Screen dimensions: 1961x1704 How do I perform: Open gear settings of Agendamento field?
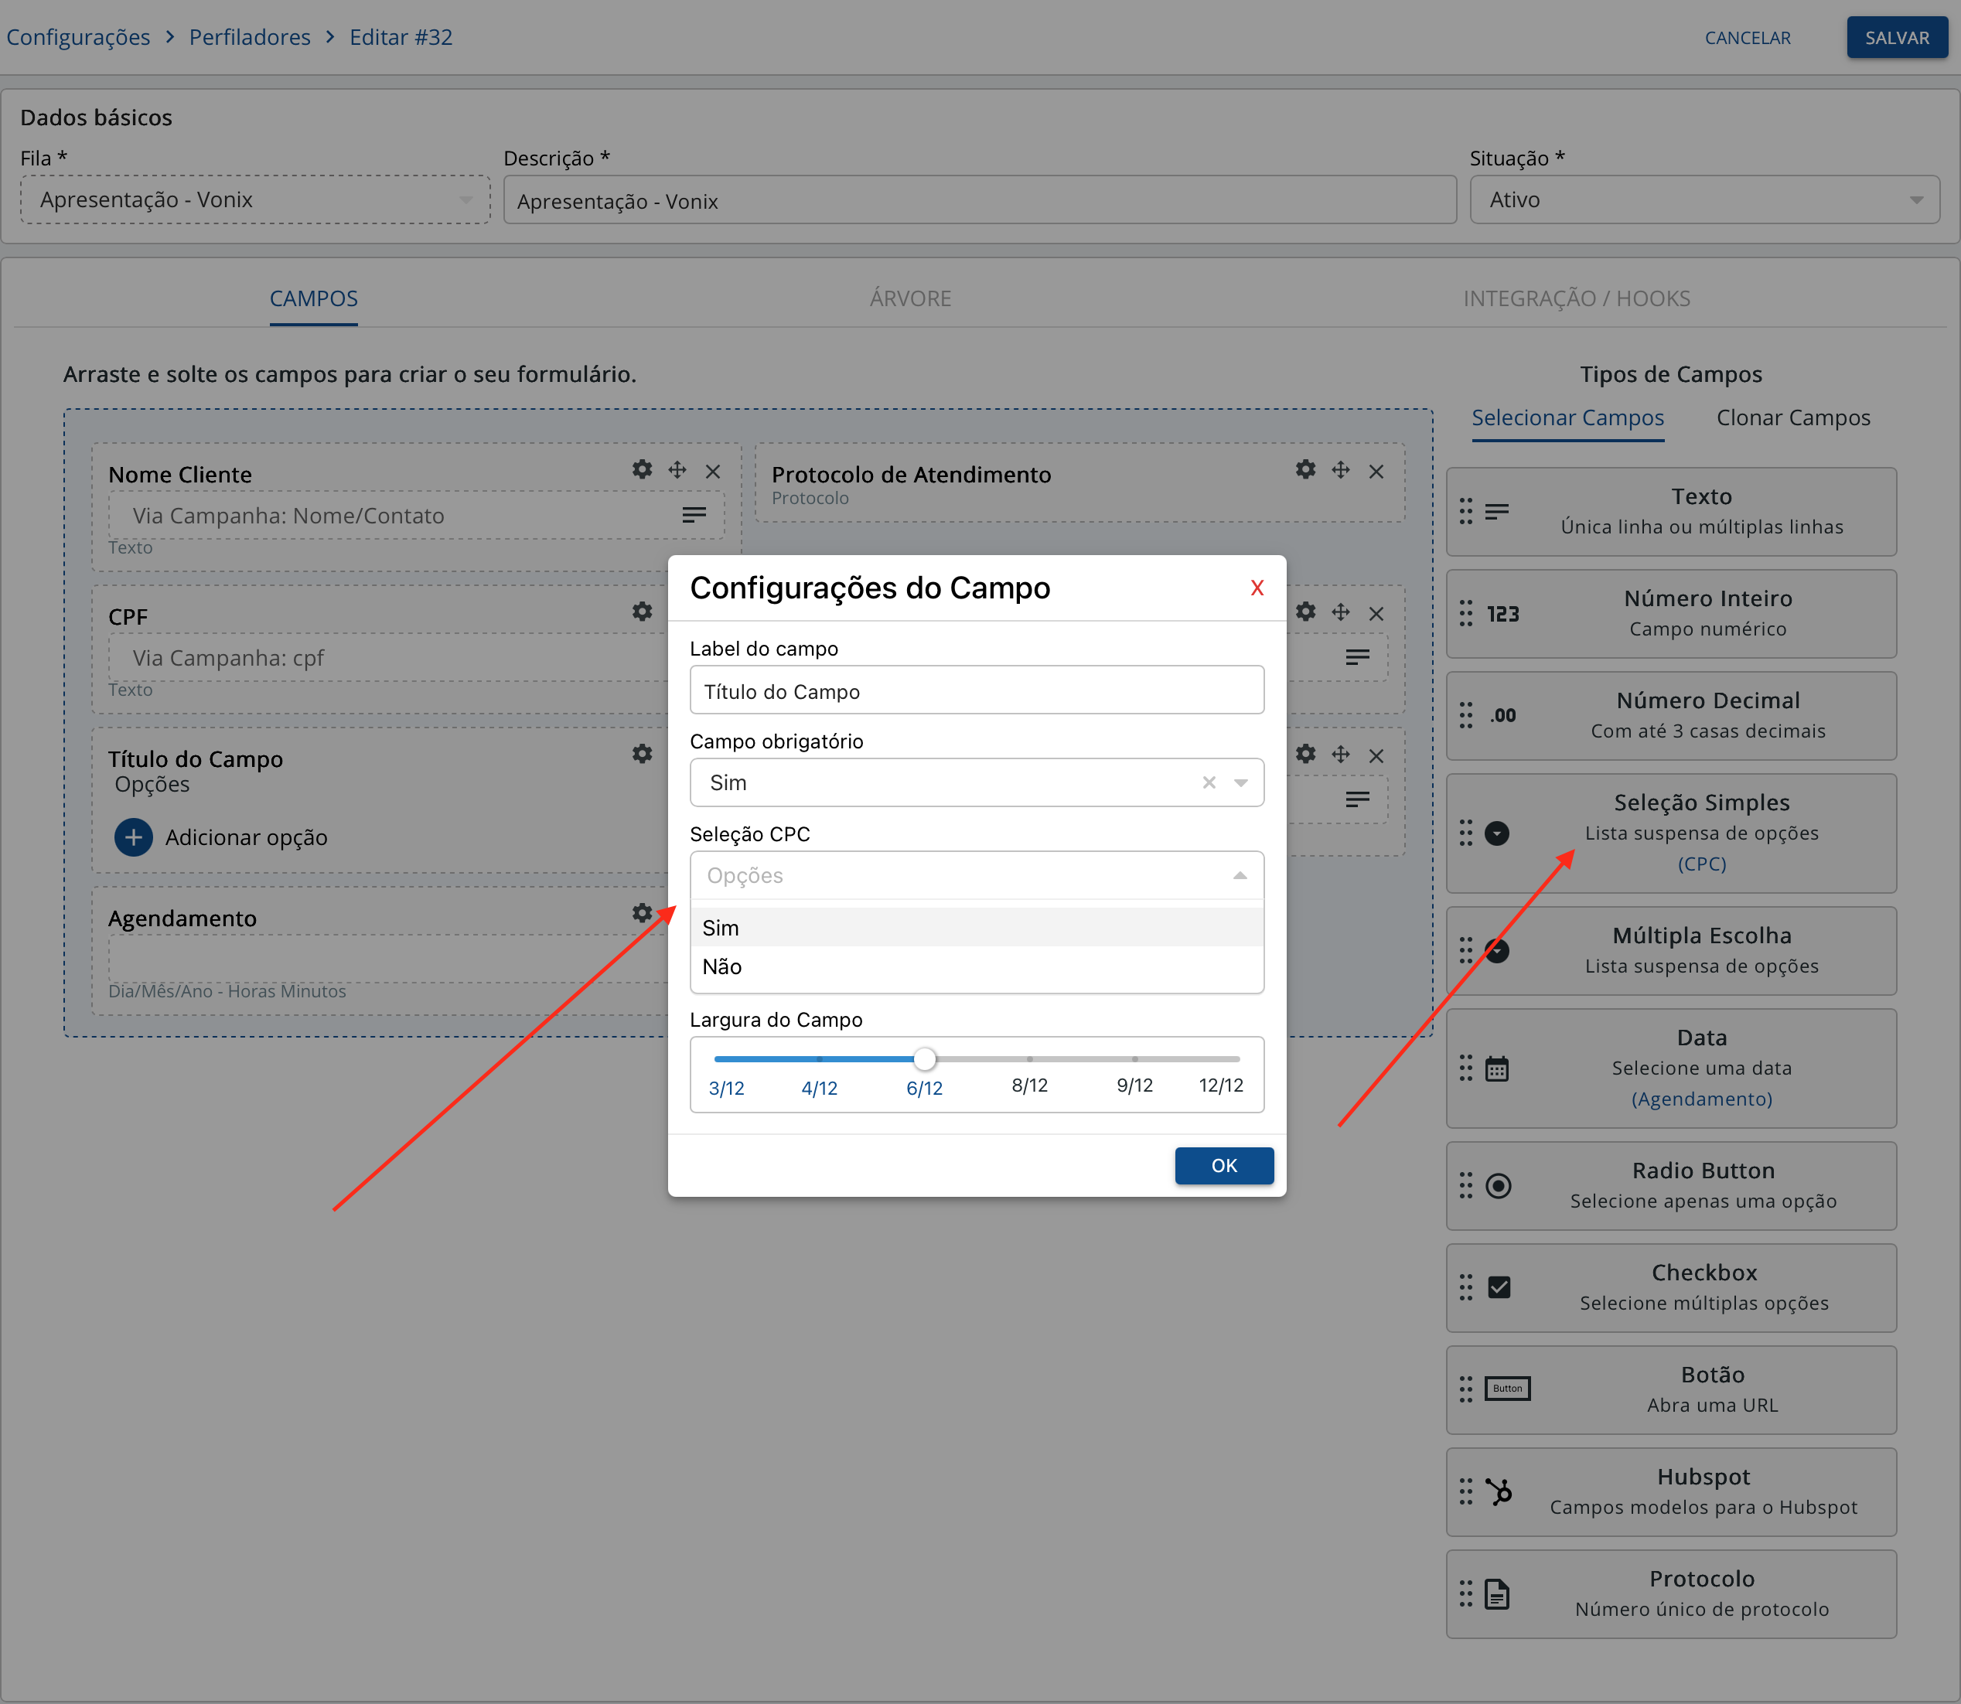click(x=642, y=913)
